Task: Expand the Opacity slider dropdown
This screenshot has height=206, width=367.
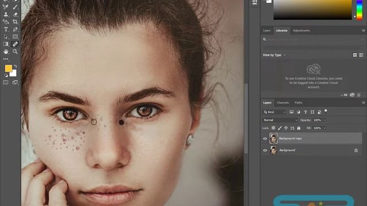Action: [325, 120]
